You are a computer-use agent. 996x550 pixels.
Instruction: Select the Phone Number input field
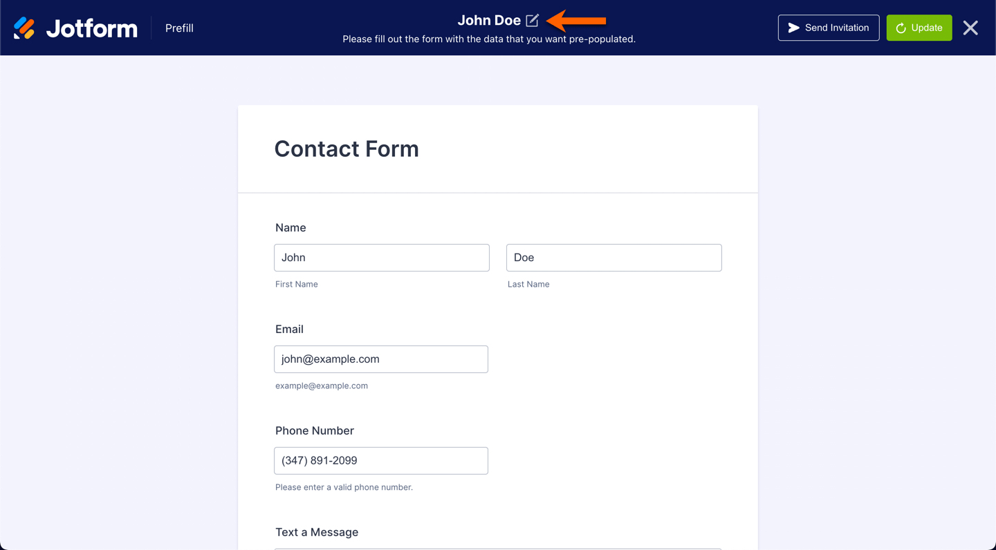coord(380,461)
